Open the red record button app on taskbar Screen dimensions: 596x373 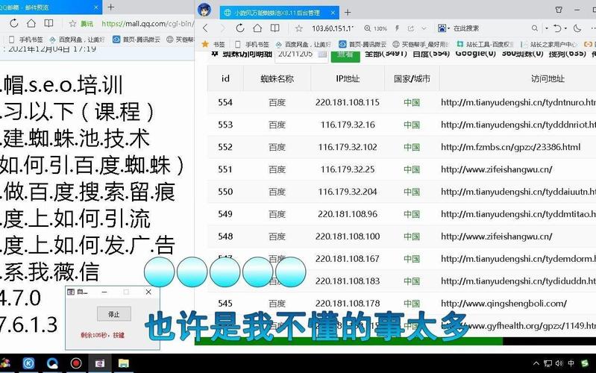(x=76, y=363)
